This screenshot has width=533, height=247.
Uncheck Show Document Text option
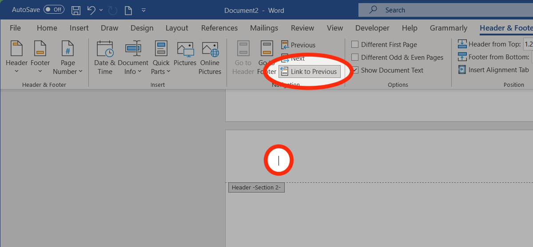coord(355,70)
